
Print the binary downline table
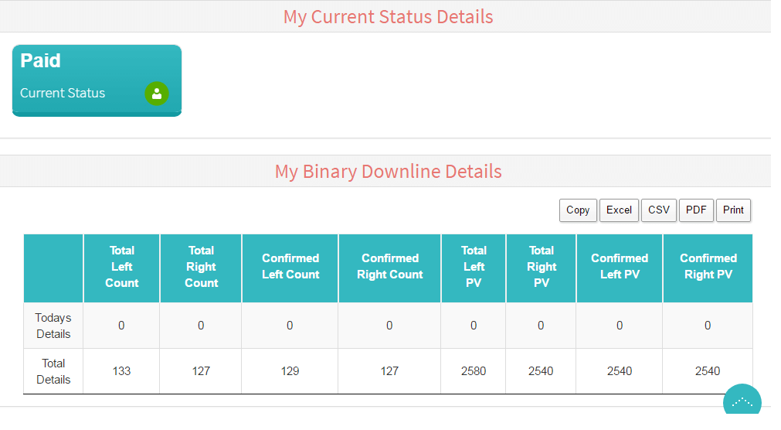733,210
